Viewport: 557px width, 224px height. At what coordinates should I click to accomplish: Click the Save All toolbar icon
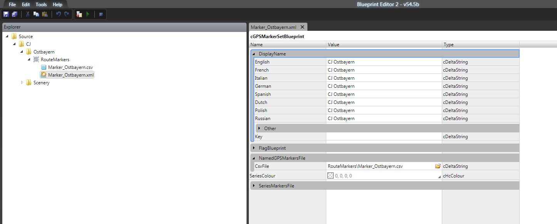coord(15,14)
